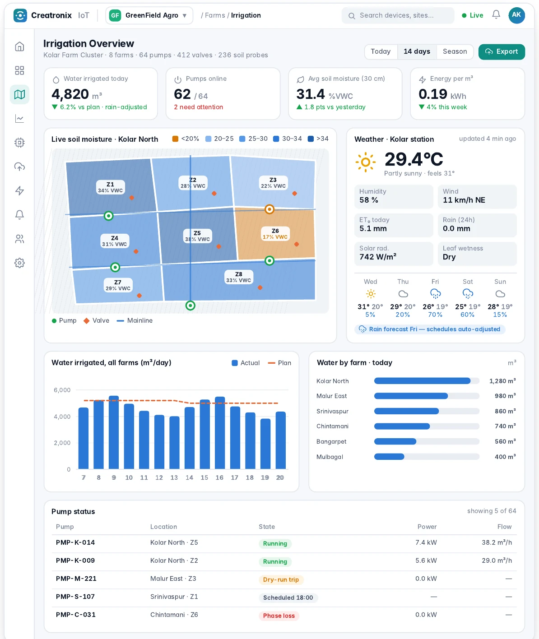This screenshot has width=539, height=639.
Task: Open the devices chip icon in sidebar
Action: [x=19, y=143]
